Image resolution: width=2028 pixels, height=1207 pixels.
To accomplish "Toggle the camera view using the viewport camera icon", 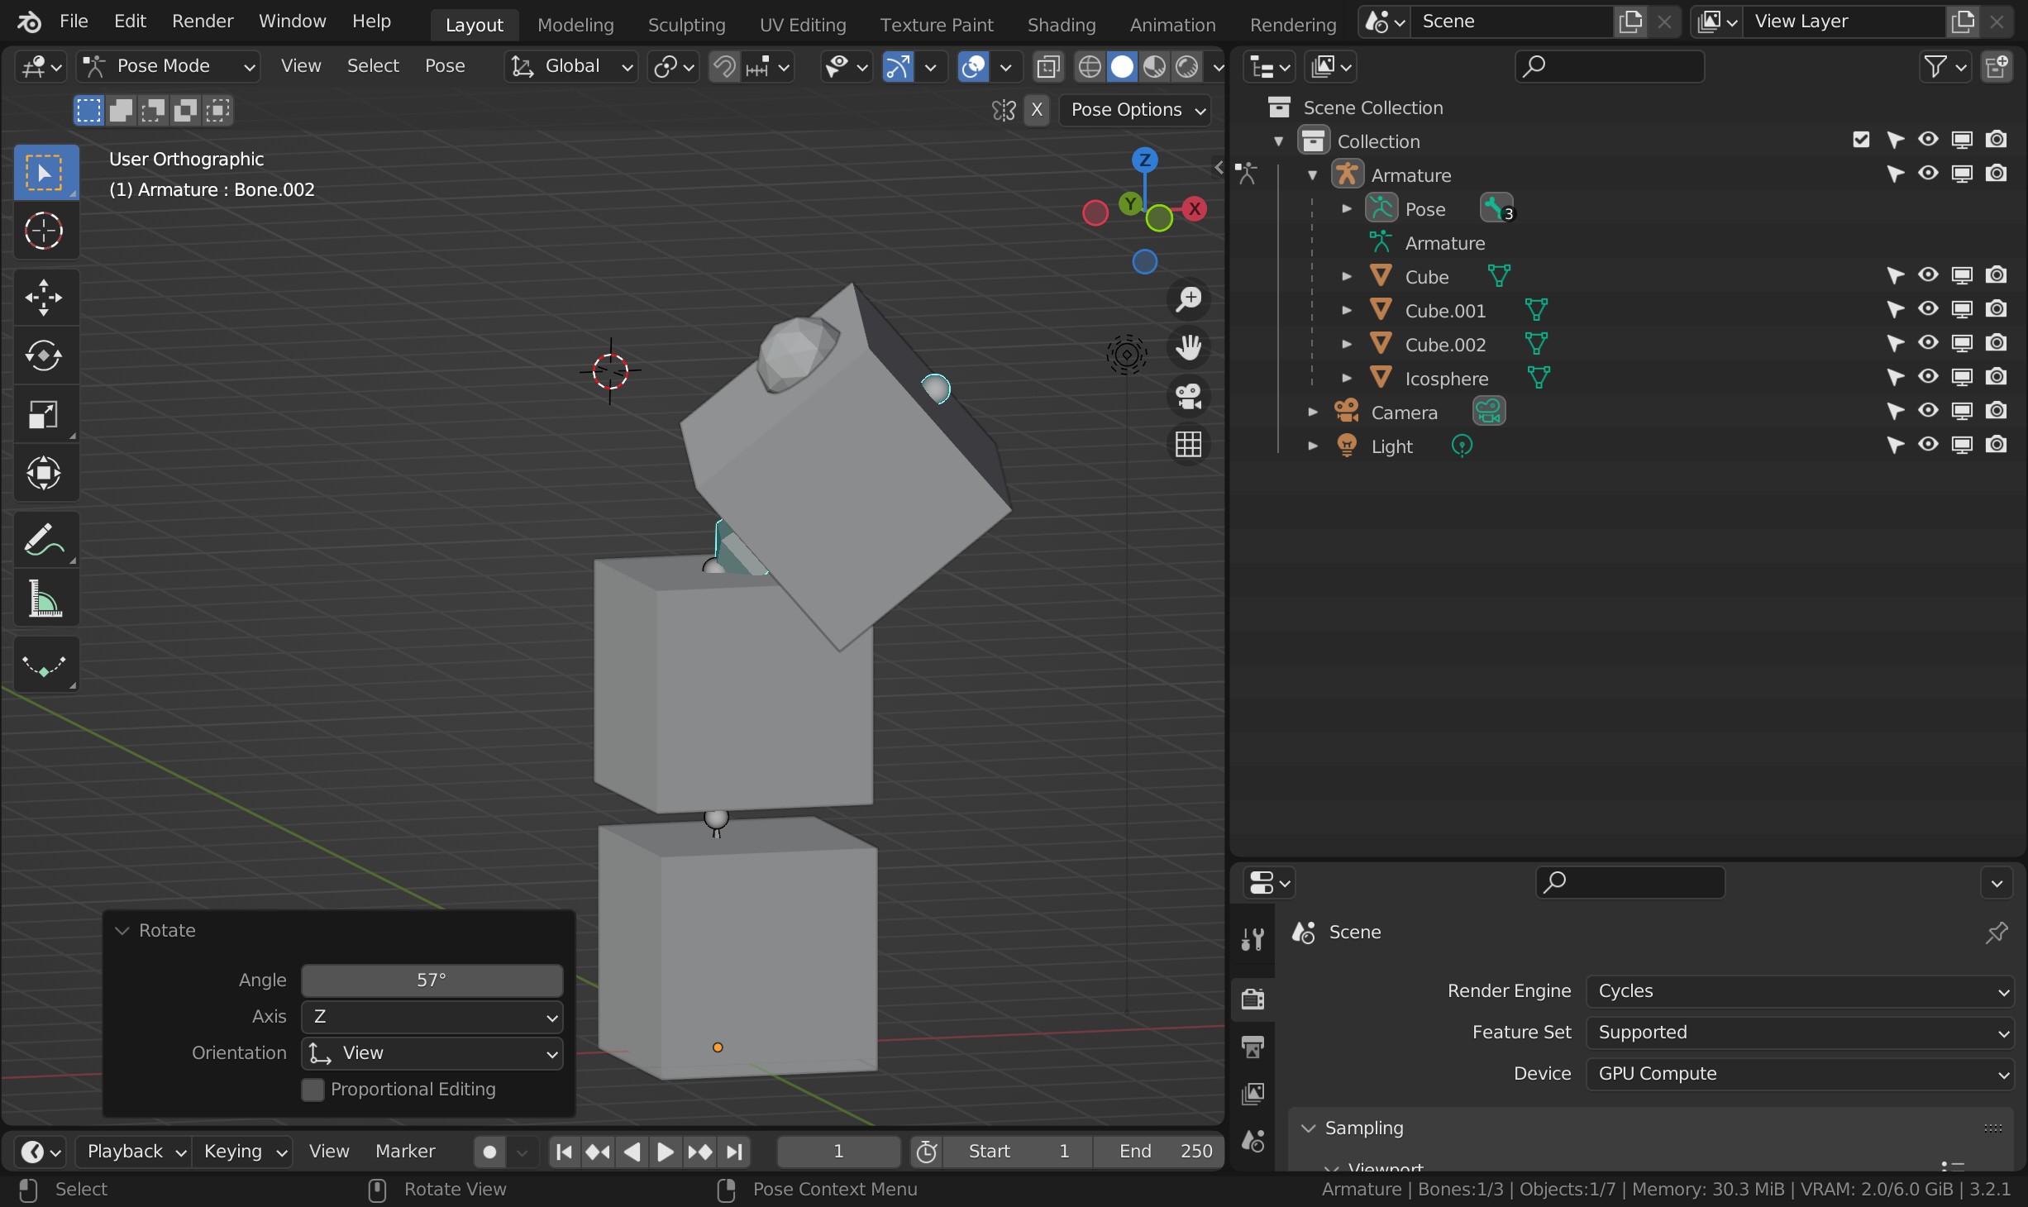I will point(1188,397).
